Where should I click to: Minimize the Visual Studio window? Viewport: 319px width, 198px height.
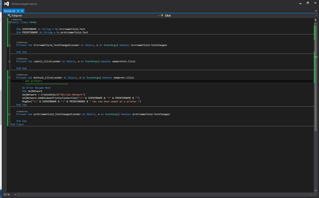tap(300, 3)
